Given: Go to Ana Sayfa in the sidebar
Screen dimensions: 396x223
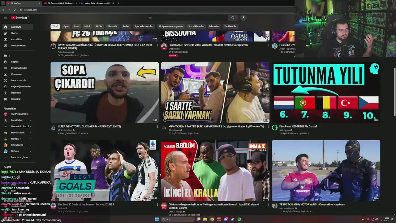Looking at the screenshot, I should click(x=17, y=27).
